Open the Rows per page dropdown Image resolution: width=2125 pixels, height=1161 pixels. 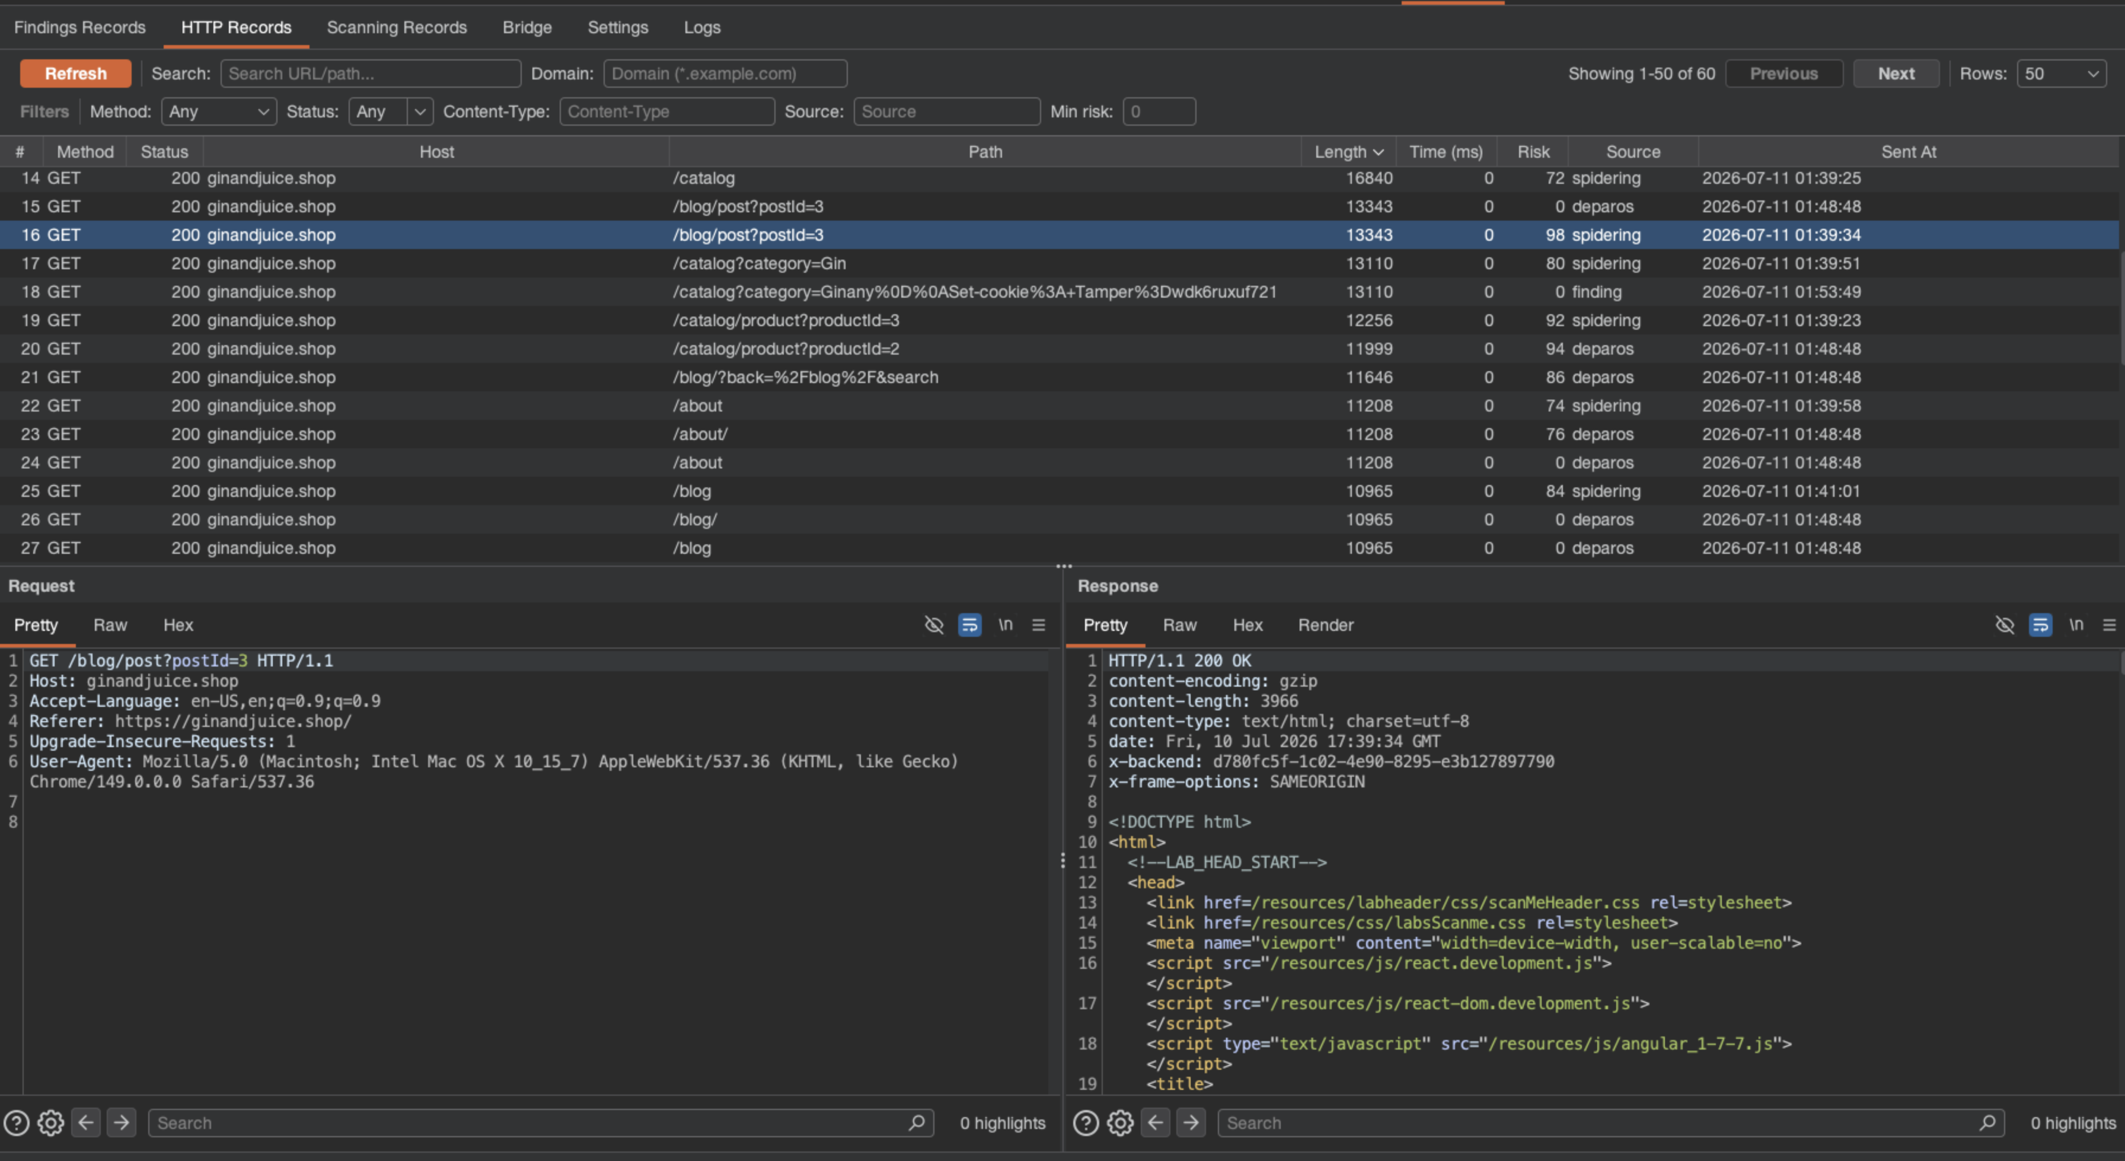click(2060, 74)
